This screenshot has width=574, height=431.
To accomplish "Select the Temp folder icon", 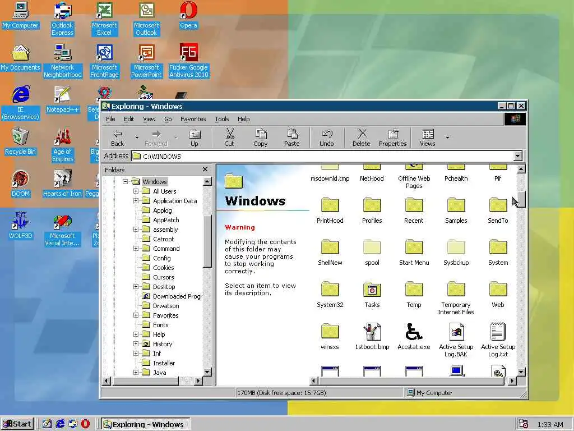I will click(414, 295).
